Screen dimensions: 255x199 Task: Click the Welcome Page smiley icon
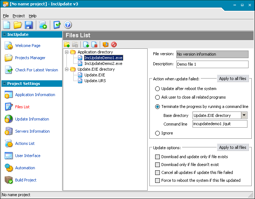coord(9,46)
